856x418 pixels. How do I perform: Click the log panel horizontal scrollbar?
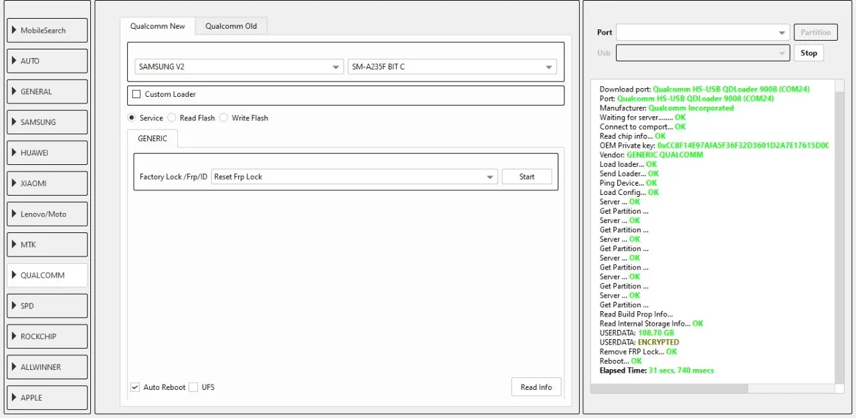tap(669, 389)
